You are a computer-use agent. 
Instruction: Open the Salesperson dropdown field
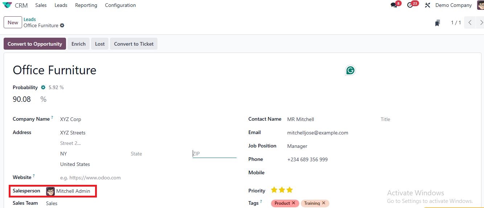73,191
